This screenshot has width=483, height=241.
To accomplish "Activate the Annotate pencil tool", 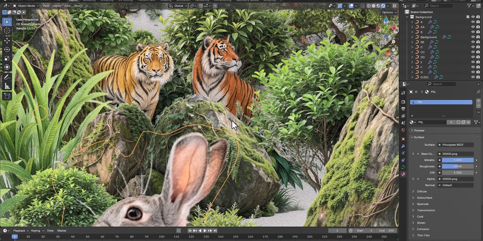I will point(7,77).
